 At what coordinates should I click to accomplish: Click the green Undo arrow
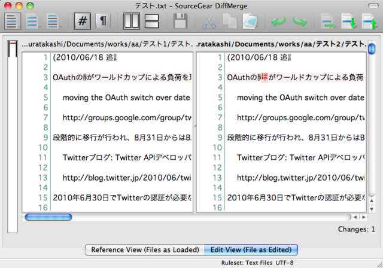pos(278,22)
